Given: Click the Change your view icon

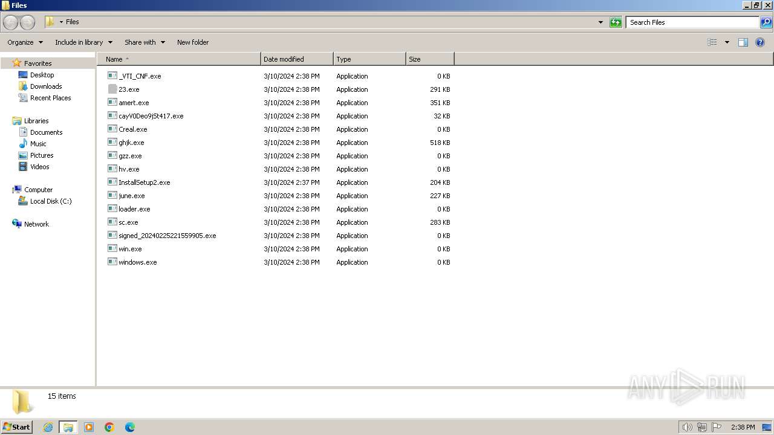Looking at the screenshot, I should coord(712,42).
